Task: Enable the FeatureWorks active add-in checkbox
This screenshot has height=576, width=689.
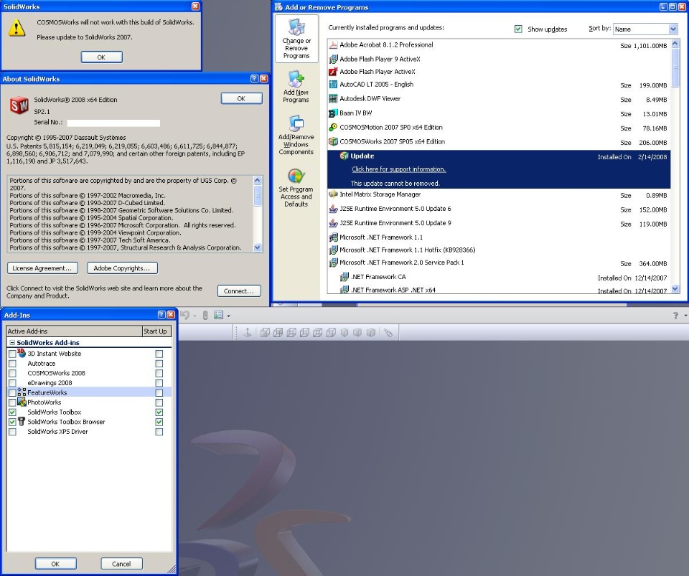Action: point(12,392)
